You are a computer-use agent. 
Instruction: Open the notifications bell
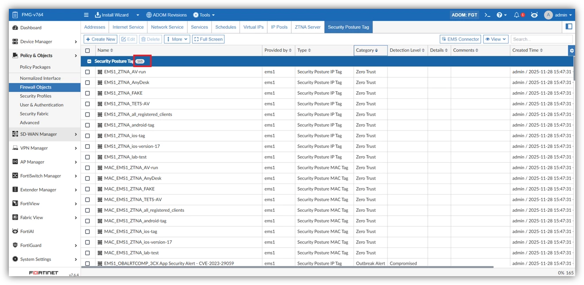(x=516, y=15)
